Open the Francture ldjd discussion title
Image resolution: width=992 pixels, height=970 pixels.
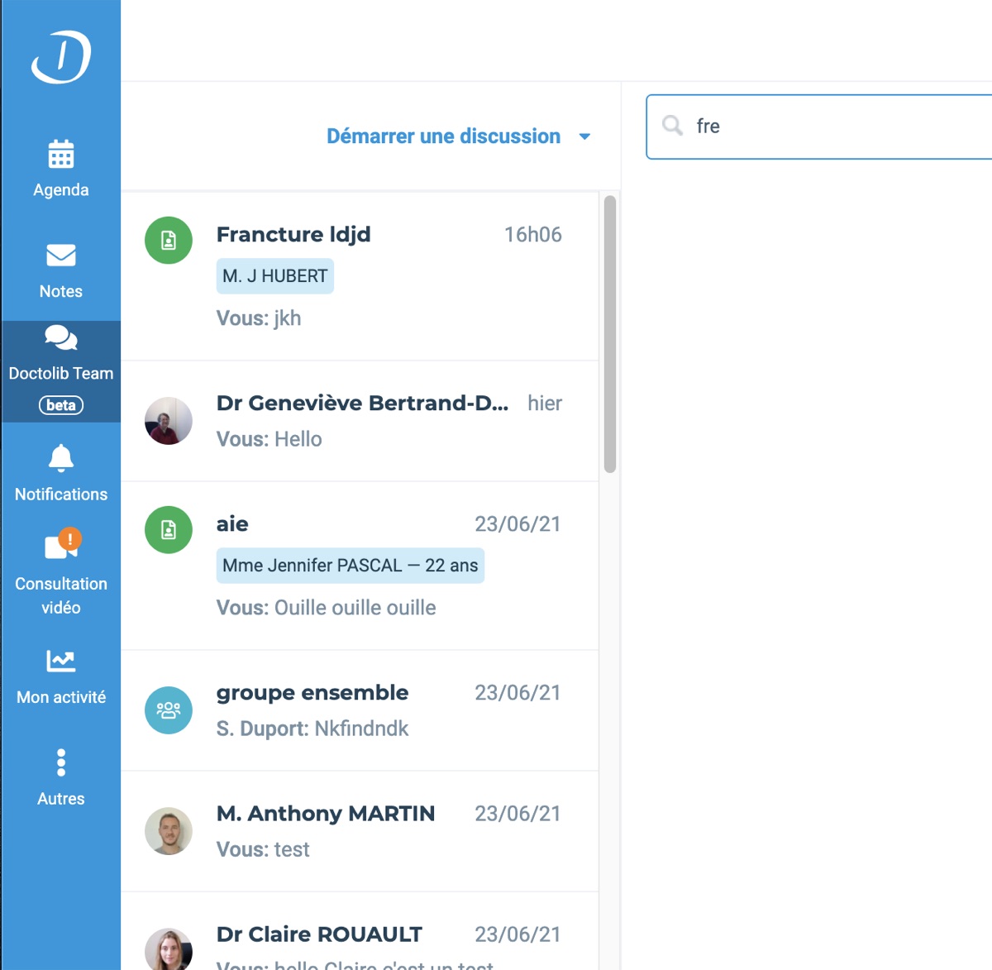pos(293,235)
